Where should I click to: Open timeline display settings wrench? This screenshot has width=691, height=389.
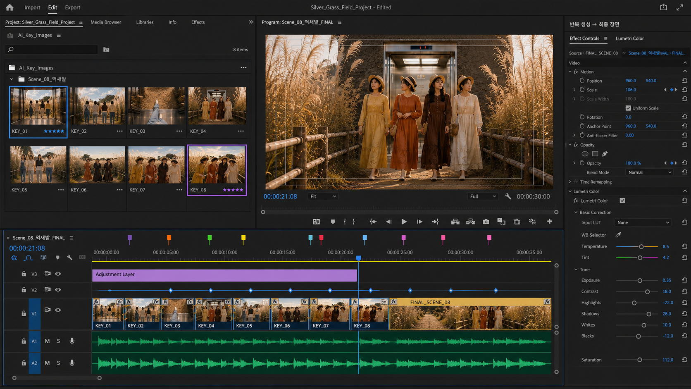[x=69, y=258]
